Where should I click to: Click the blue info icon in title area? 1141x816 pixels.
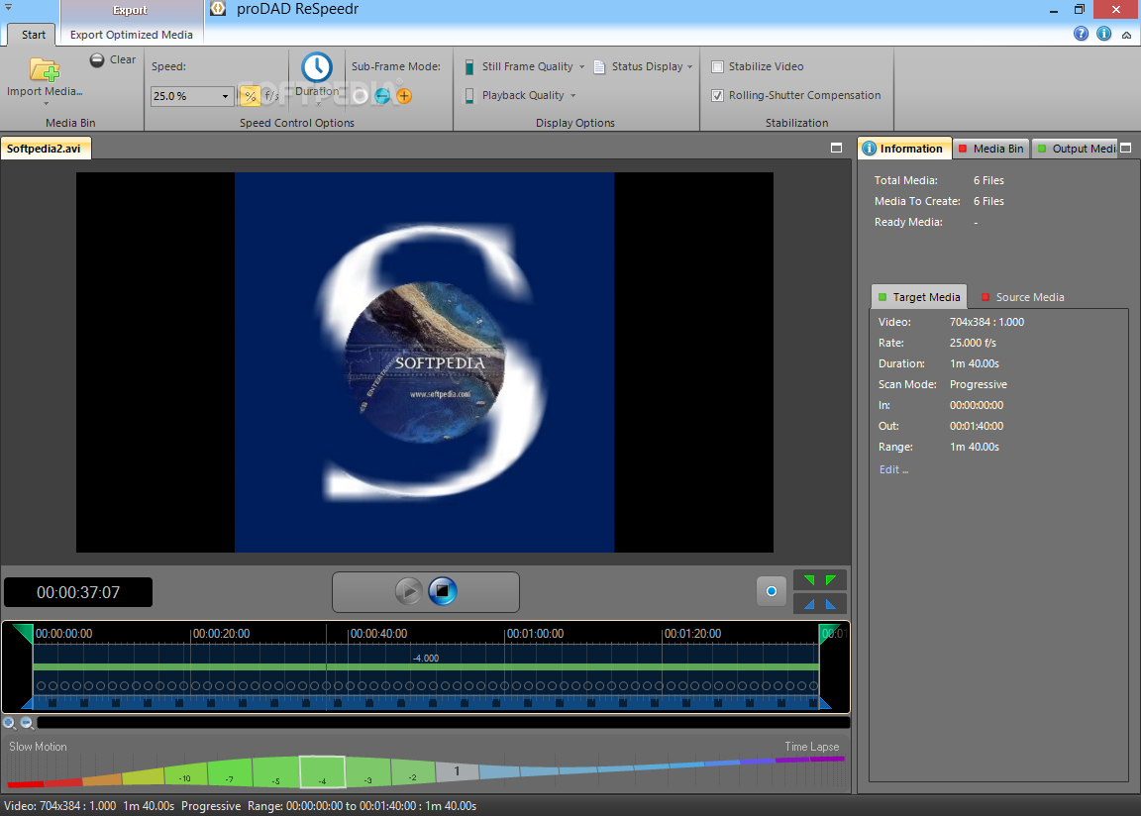[x=1104, y=34]
